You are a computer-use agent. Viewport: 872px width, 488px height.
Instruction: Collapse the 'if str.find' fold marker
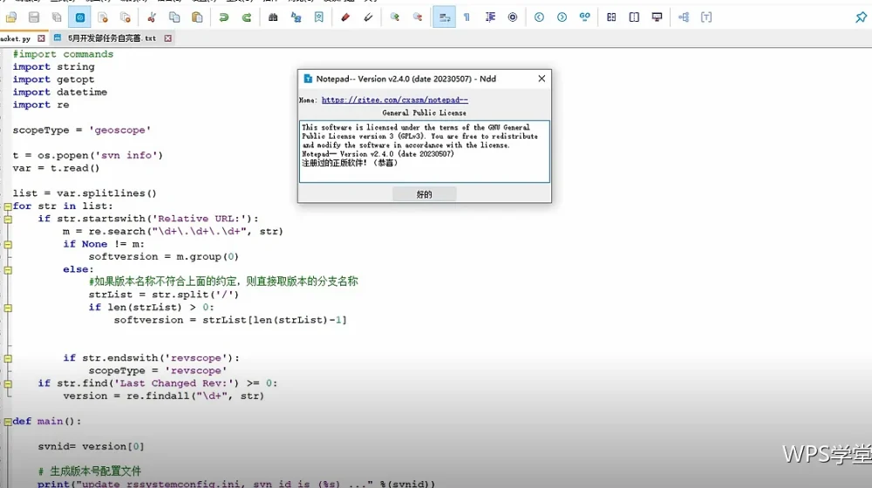(x=8, y=383)
